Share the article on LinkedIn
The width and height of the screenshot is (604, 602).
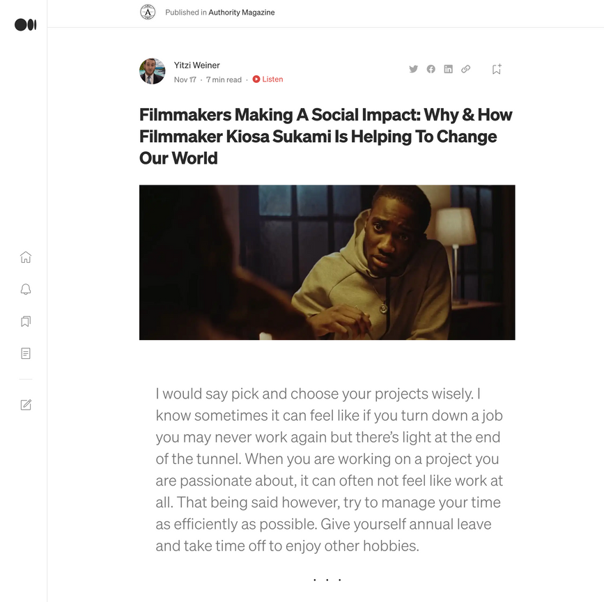click(448, 69)
